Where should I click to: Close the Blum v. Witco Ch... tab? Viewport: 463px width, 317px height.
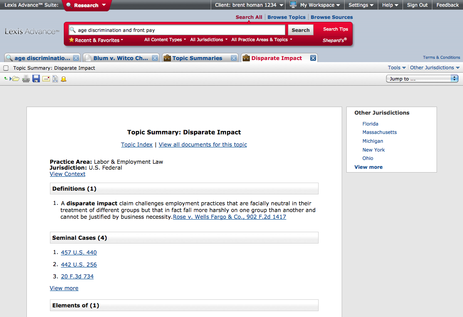pos(155,58)
